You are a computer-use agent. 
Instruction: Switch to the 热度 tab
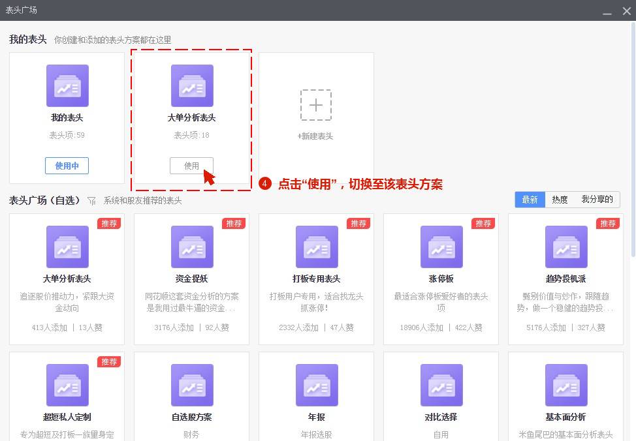click(560, 200)
